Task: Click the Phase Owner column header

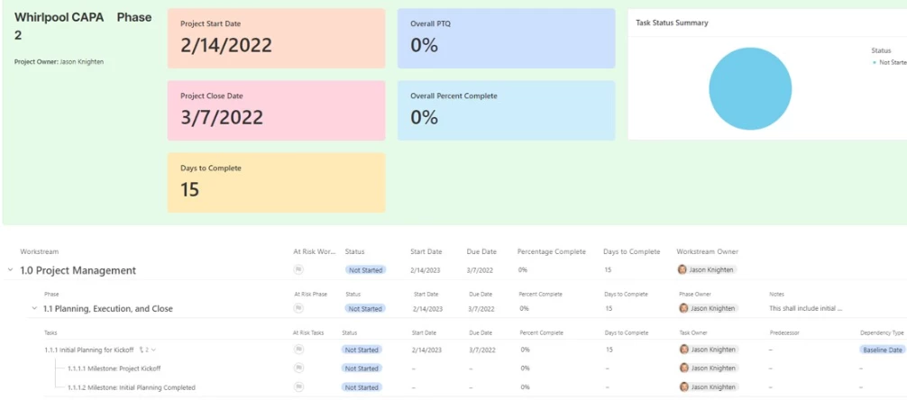Action: pos(695,295)
